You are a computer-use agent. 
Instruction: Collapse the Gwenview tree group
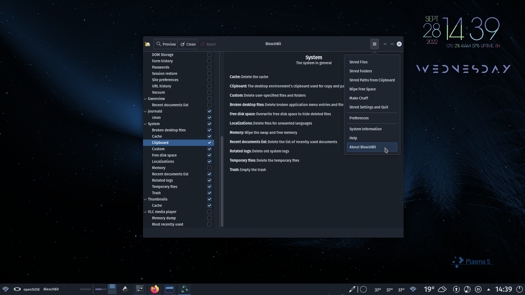[x=145, y=99]
